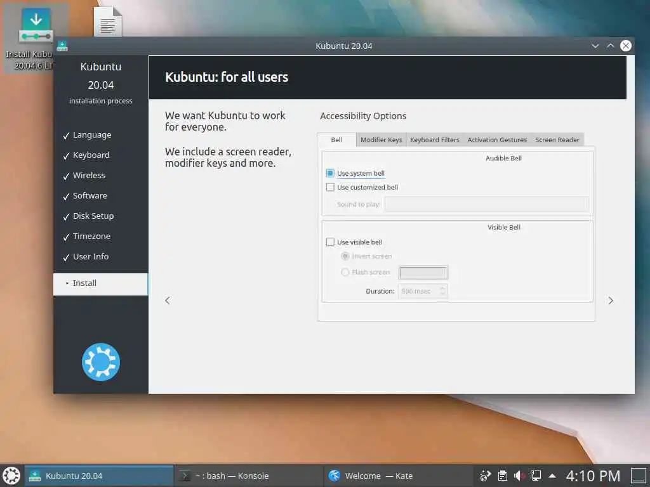Switch to the Screen Reader tab

557,140
